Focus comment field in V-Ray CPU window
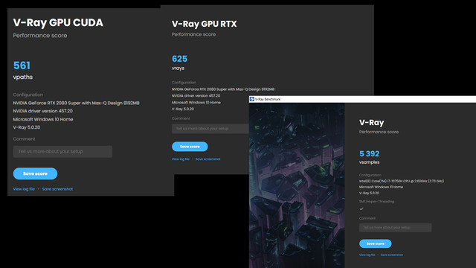The image size is (476, 268). tap(395, 228)
